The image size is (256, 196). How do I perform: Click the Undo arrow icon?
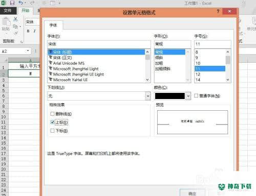click(x=21, y=3)
